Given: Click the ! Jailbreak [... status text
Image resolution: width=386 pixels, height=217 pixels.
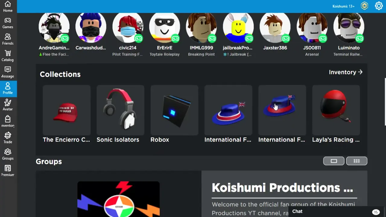Looking at the screenshot, I should pyautogui.click(x=238, y=54).
